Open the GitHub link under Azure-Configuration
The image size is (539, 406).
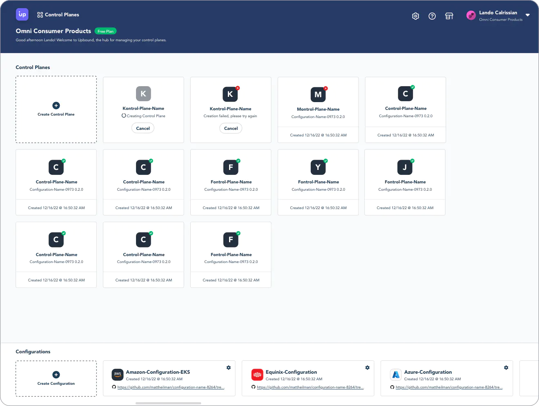(x=449, y=387)
